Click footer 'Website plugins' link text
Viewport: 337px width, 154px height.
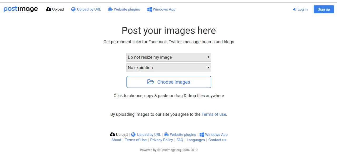coord(183,135)
